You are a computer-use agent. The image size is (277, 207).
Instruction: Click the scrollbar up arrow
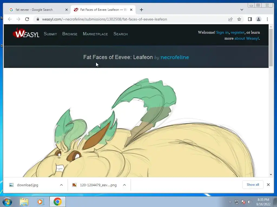[271, 27]
